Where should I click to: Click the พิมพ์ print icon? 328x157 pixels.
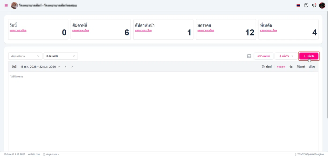click(x=263, y=67)
